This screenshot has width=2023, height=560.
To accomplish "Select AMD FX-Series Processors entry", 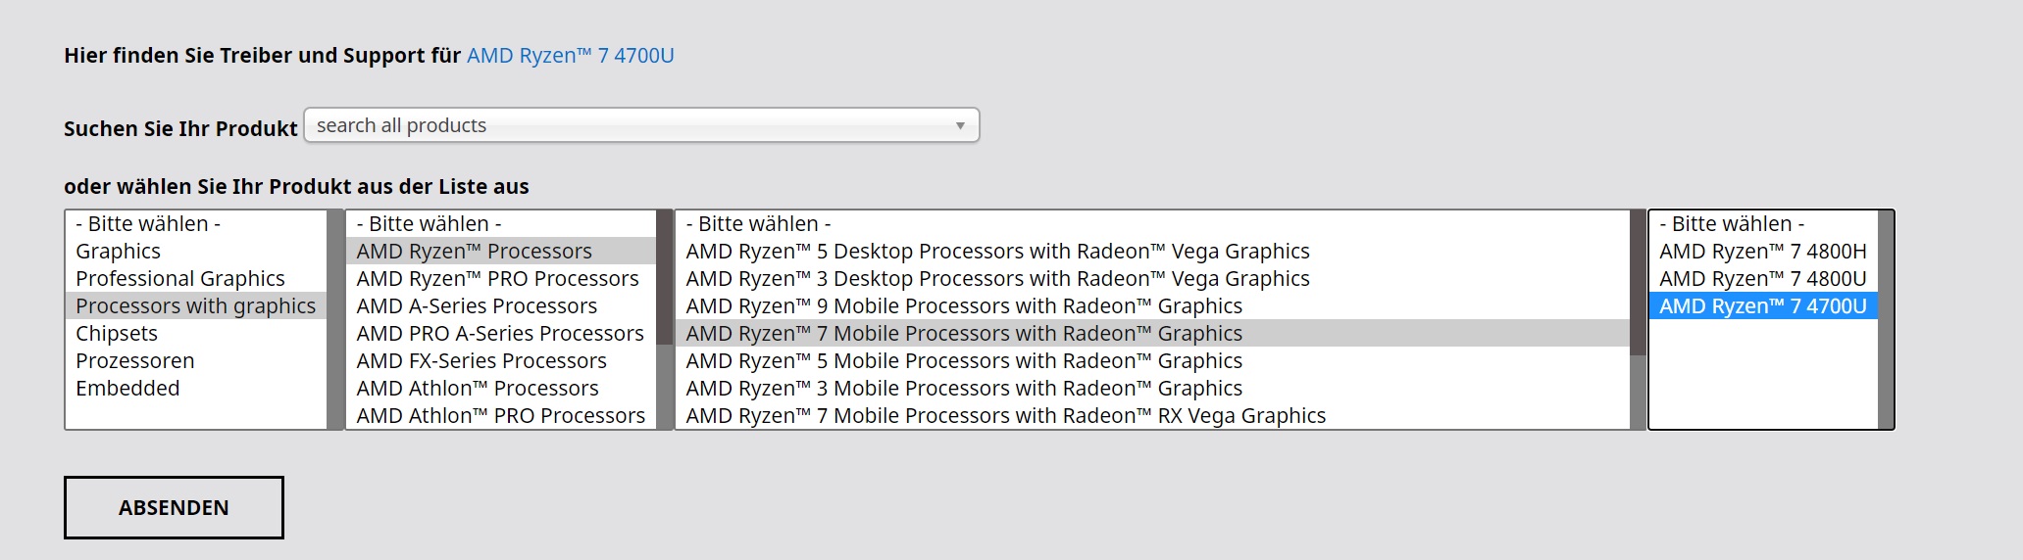I will [x=481, y=361].
